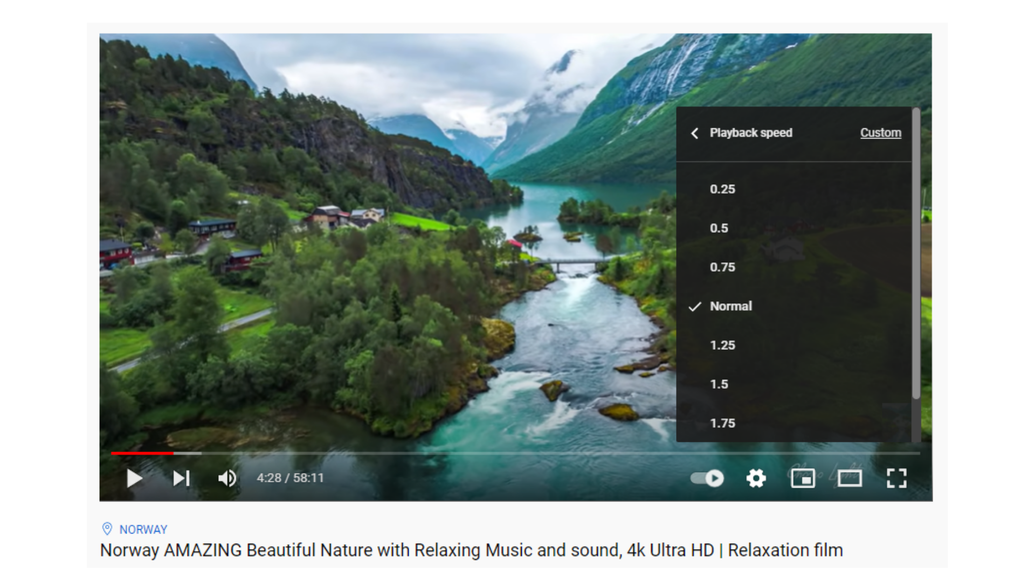Click the fullscreen expand icon

(898, 478)
